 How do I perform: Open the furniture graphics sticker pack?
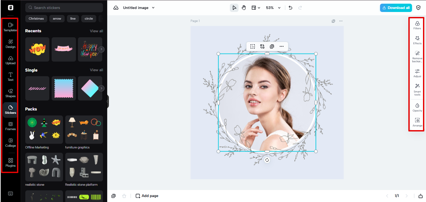tap(84, 130)
